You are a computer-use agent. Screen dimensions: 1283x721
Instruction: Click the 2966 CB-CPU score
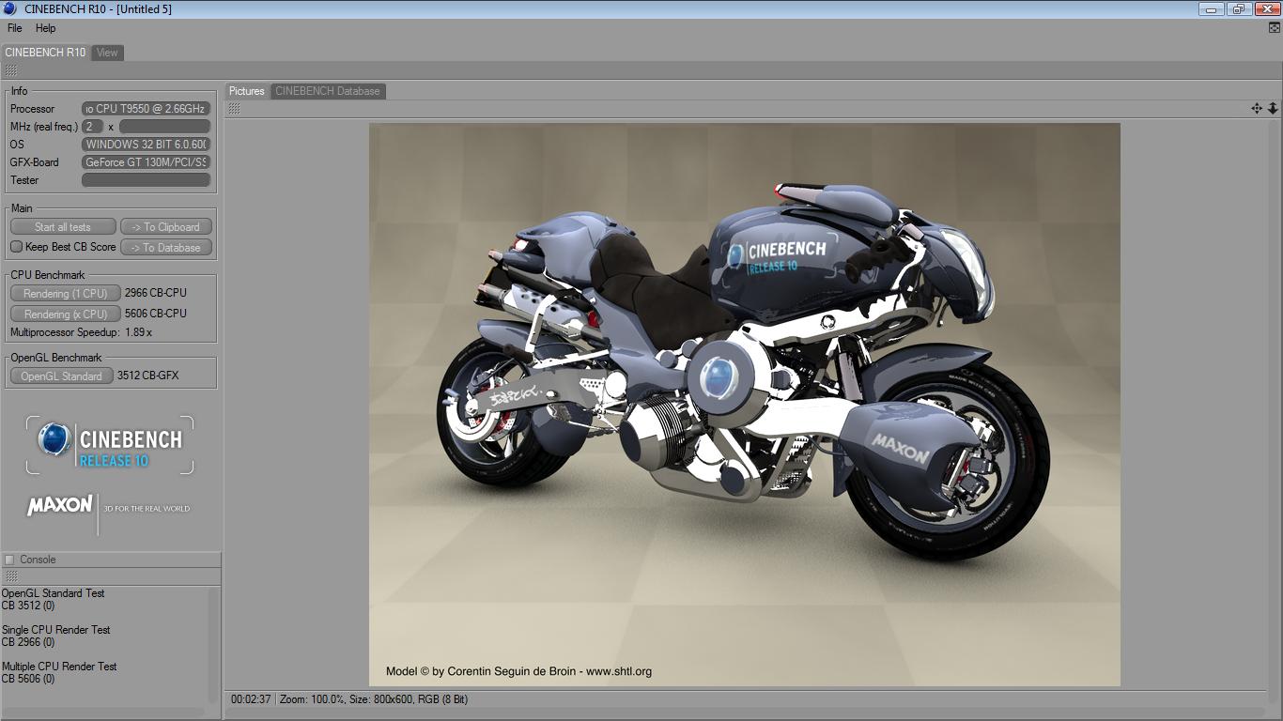coord(156,293)
